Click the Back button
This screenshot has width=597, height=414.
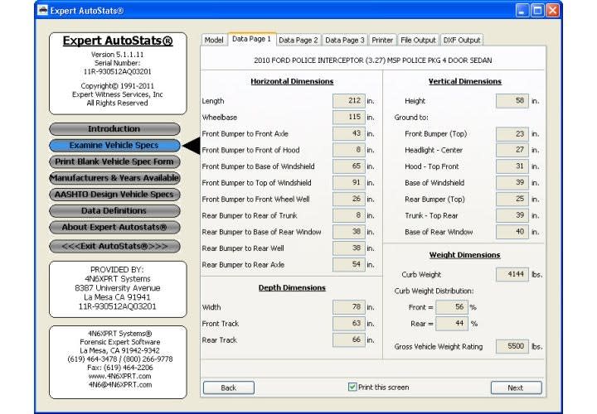(x=228, y=388)
